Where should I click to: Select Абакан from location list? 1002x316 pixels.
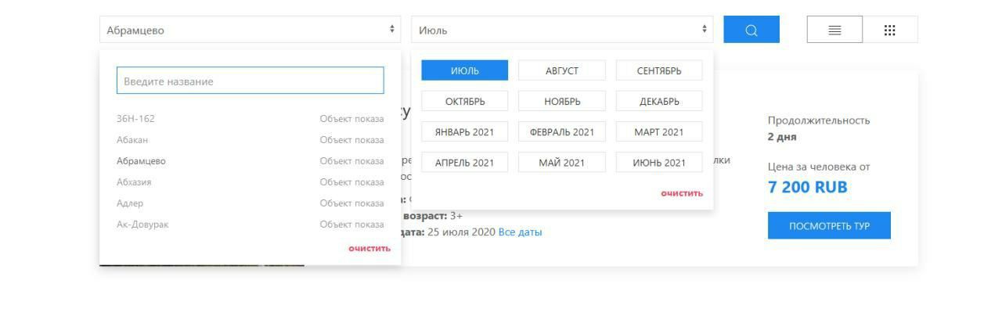coord(250,140)
